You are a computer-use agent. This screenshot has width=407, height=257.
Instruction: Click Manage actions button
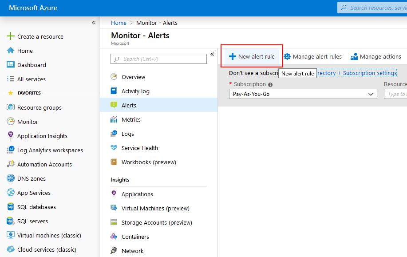point(375,56)
